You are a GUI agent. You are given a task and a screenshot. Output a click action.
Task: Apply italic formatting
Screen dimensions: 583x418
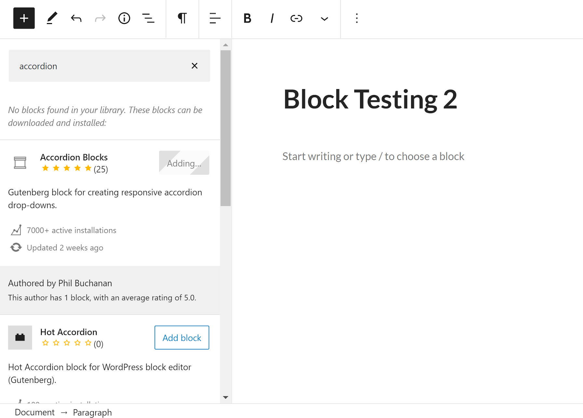tap(272, 19)
